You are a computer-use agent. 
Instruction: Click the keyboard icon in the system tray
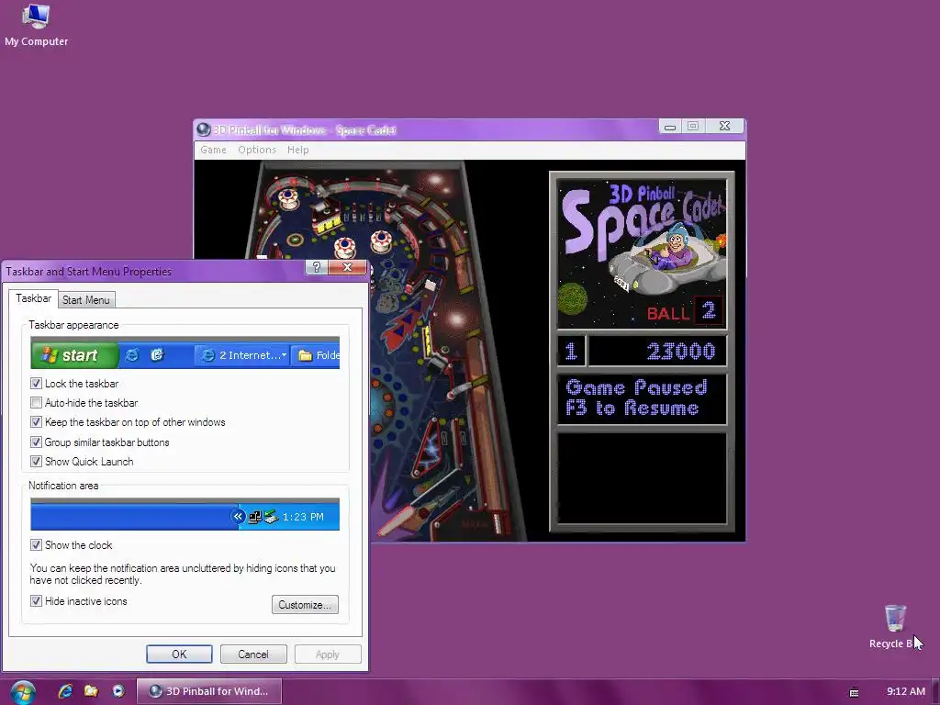(855, 692)
